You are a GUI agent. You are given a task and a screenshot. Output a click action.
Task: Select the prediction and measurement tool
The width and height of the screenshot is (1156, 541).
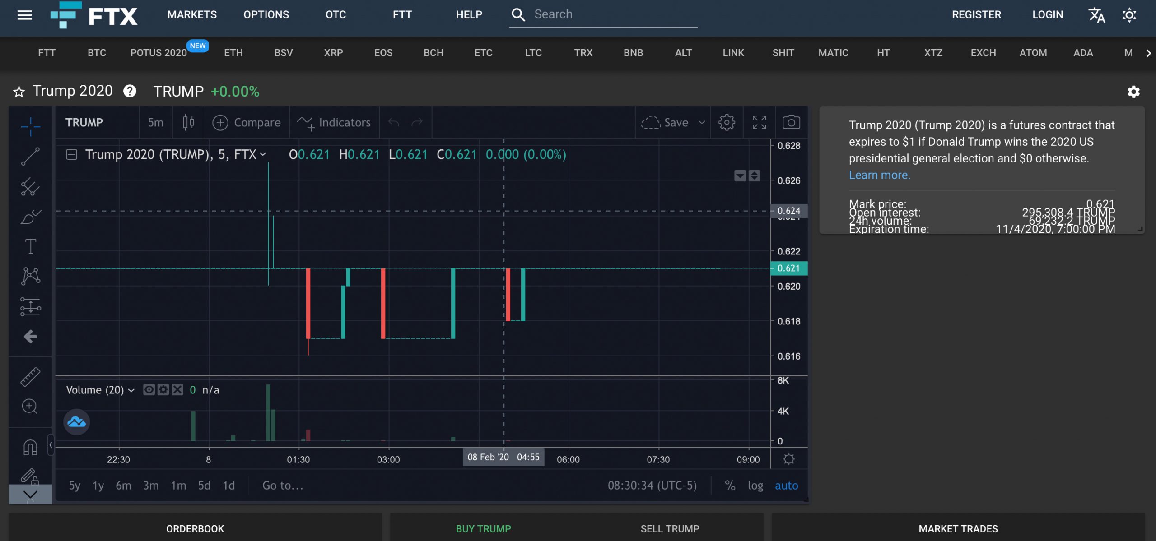(x=30, y=306)
